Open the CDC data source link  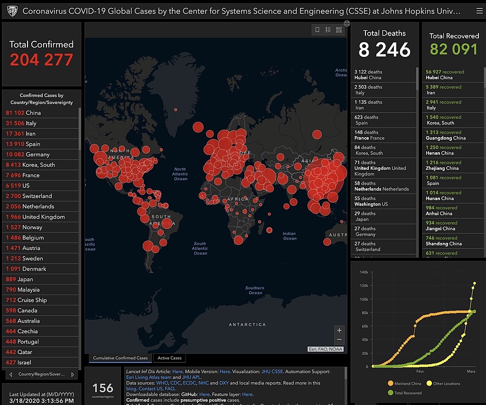click(175, 383)
